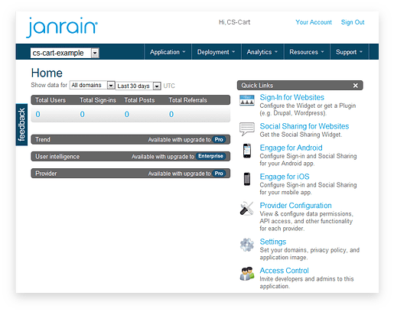Screen dimensions: 394x312
Task: Open the Access Control link
Action: click(x=284, y=271)
